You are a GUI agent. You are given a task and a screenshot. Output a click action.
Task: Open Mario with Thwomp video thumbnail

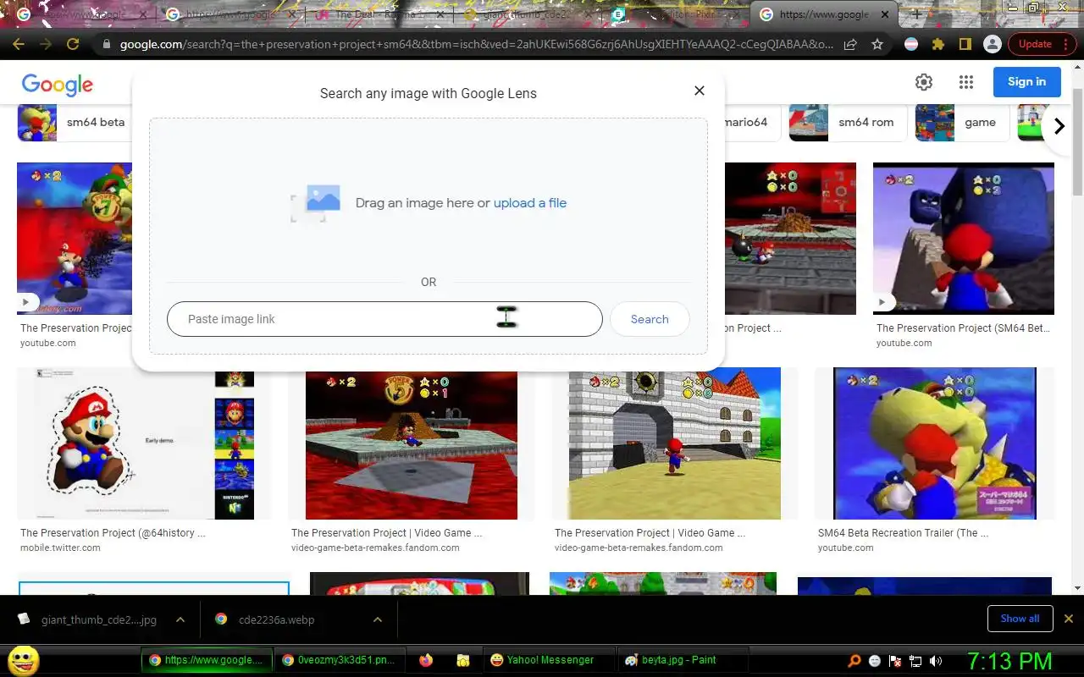[x=964, y=239]
